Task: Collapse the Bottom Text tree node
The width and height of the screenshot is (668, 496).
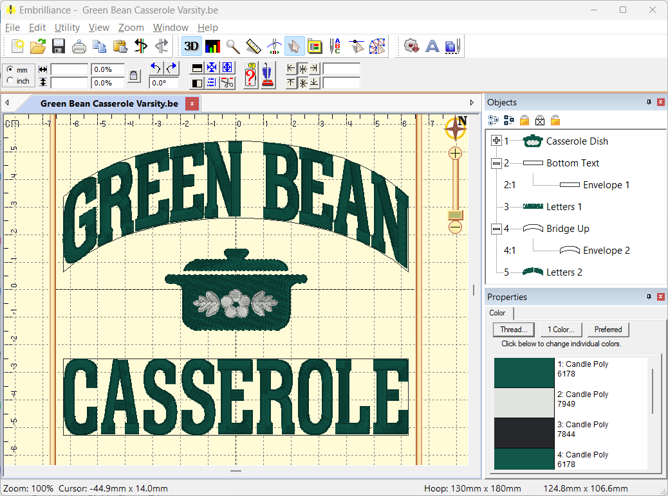Action: 496,163
